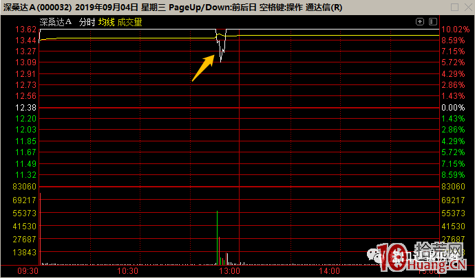The width and height of the screenshot is (475, 278).
Task: Click the 11.67 price label
Action: click(25, 152)
